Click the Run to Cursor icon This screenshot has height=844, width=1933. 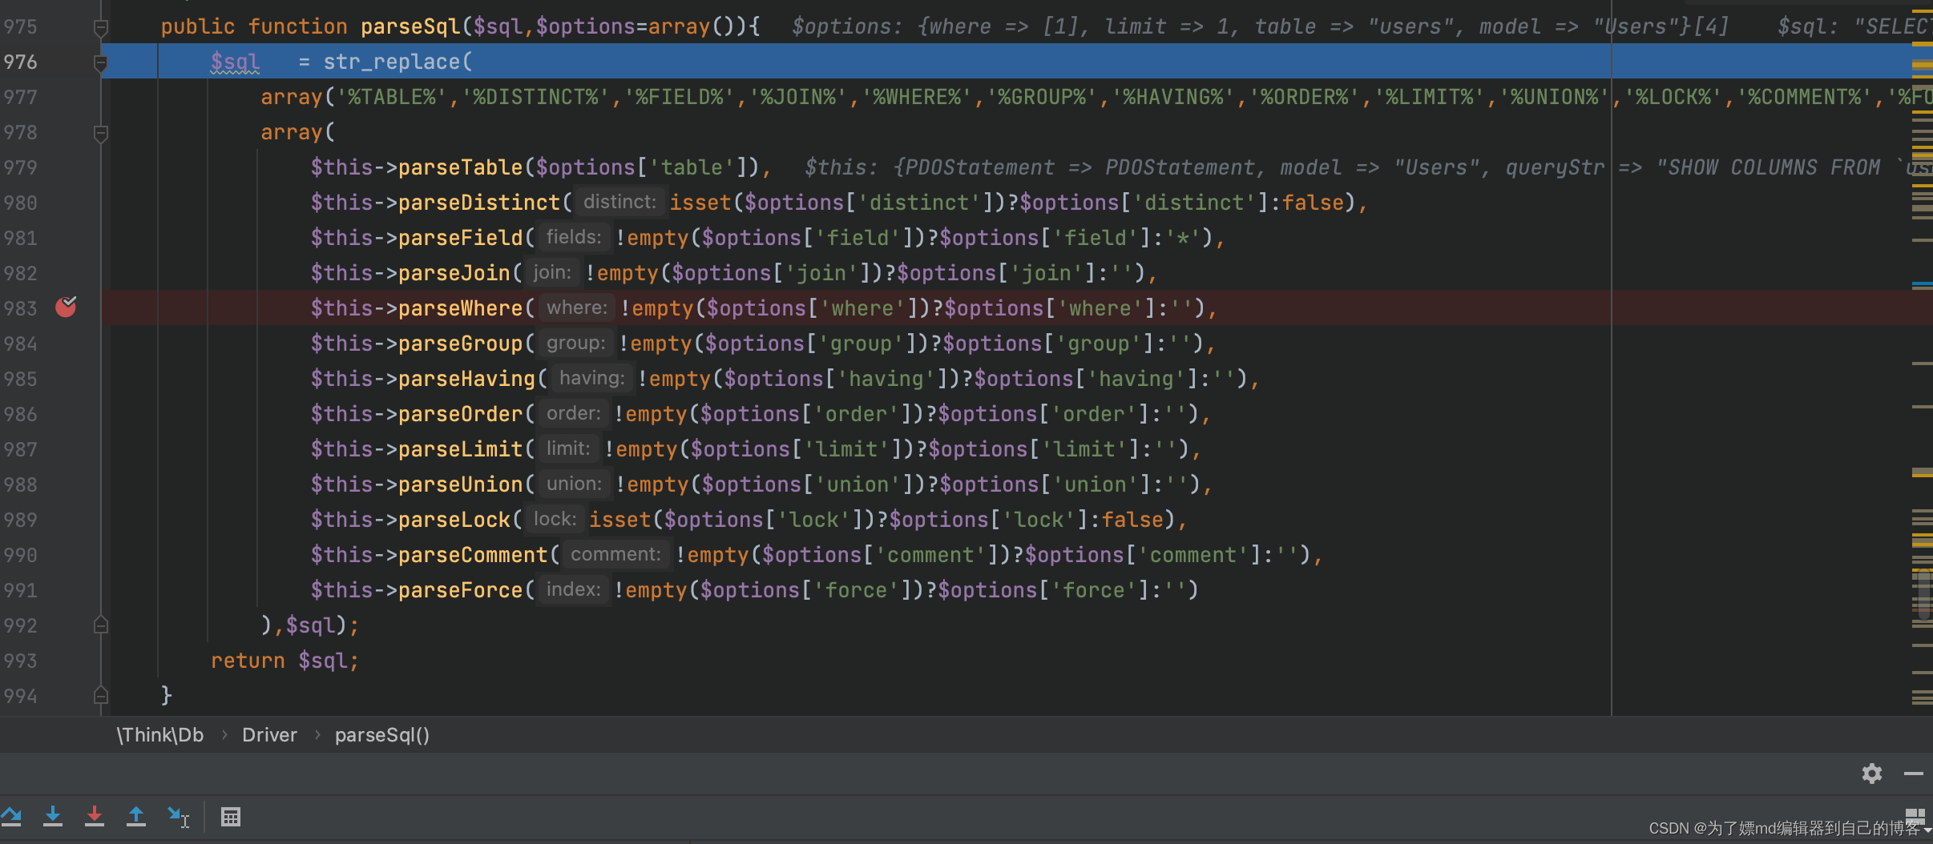(178, 817)
